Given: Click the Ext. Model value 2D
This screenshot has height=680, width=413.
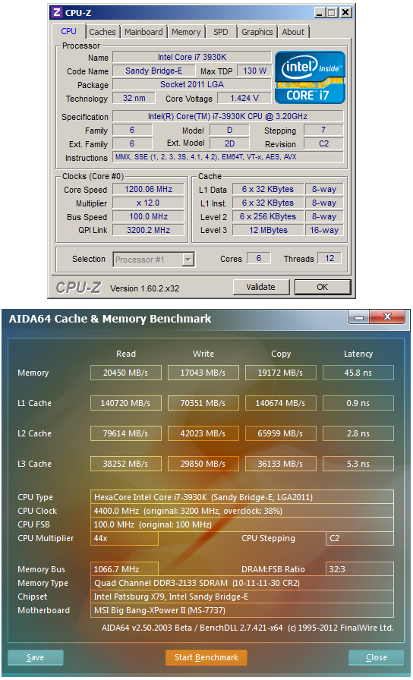Looking at the screenshot, I should coord(229,143).
